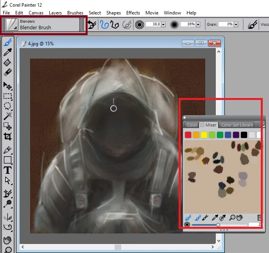Viewport: 269px width, 253px height.
Task: Select Mix Color tool in Mixer panel
Action: tap(205, 218)
